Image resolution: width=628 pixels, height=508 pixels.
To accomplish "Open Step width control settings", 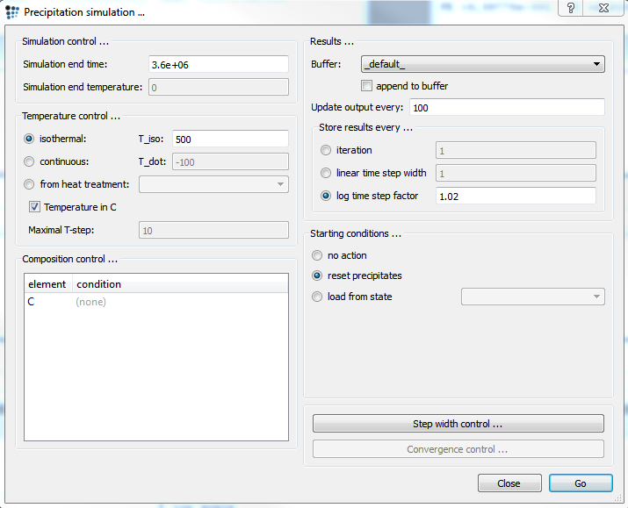I will 458,424.
